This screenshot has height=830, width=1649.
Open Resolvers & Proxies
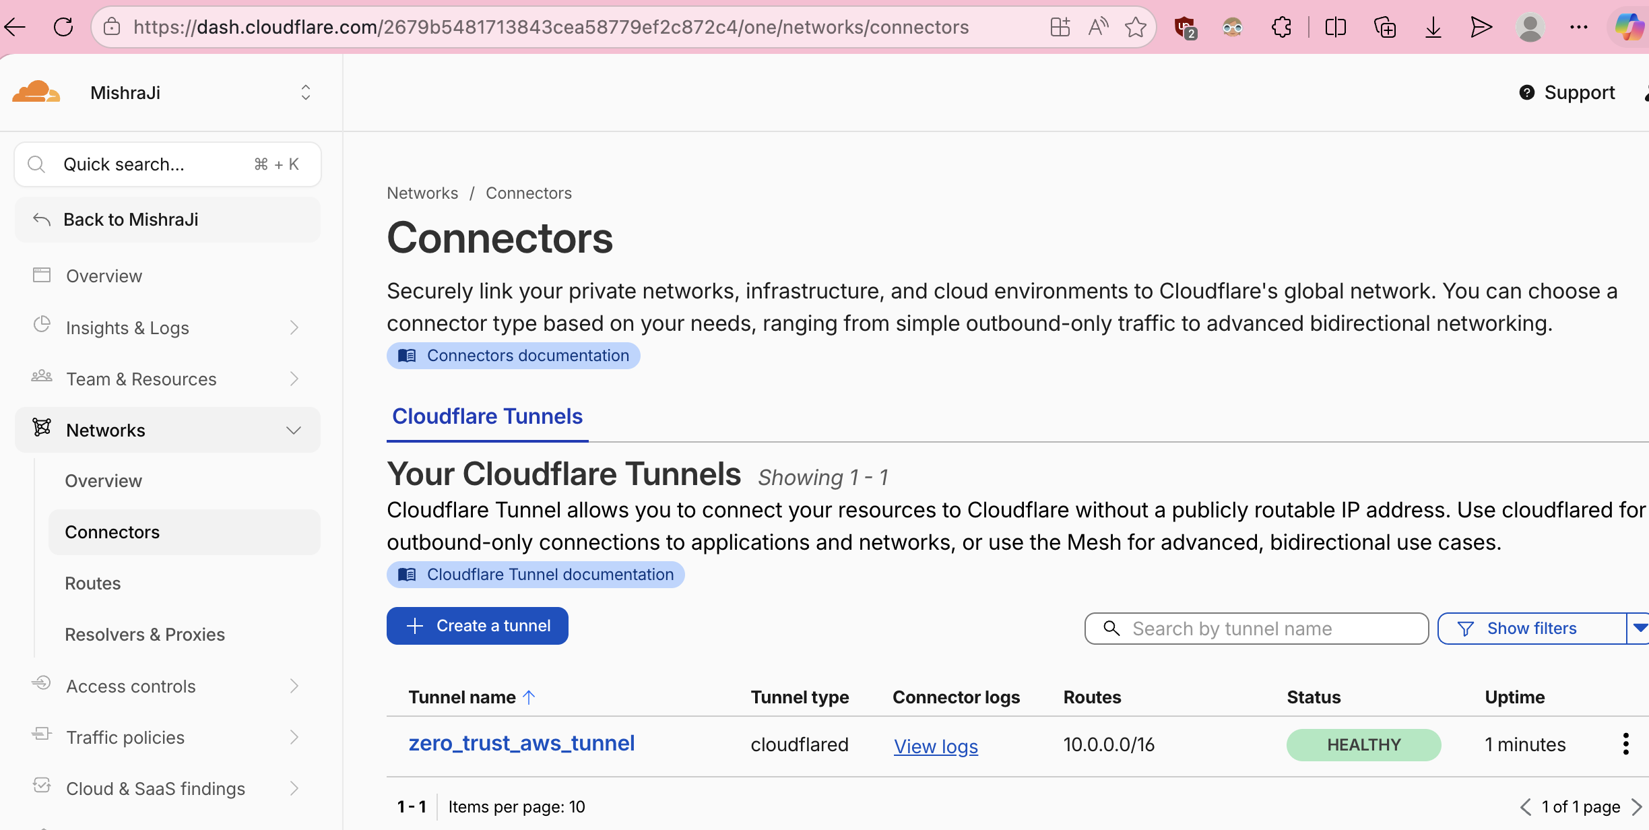pos(145,635)
